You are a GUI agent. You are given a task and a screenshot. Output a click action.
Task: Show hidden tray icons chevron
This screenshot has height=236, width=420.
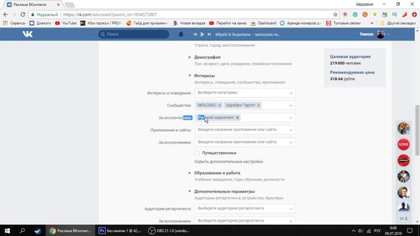[353, 231]
